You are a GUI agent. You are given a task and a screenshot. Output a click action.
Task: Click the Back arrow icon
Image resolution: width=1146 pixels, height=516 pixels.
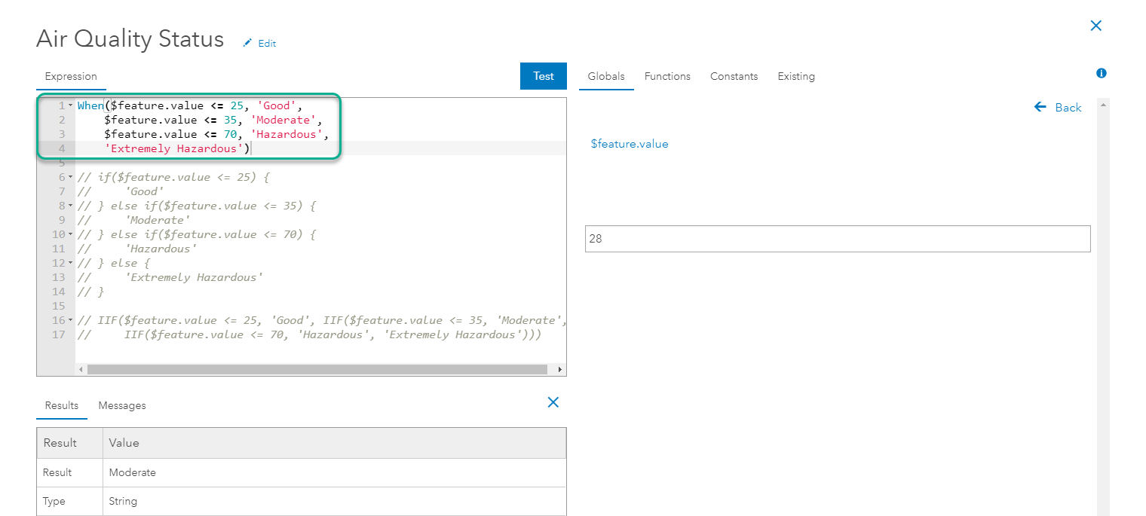tap(1040, 107)
